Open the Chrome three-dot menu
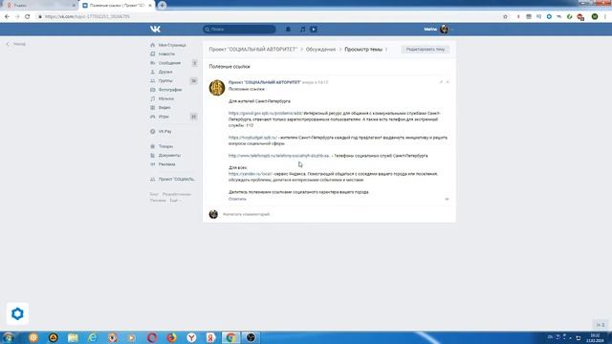This screenshot has height=344, width=612. point(605,17)
